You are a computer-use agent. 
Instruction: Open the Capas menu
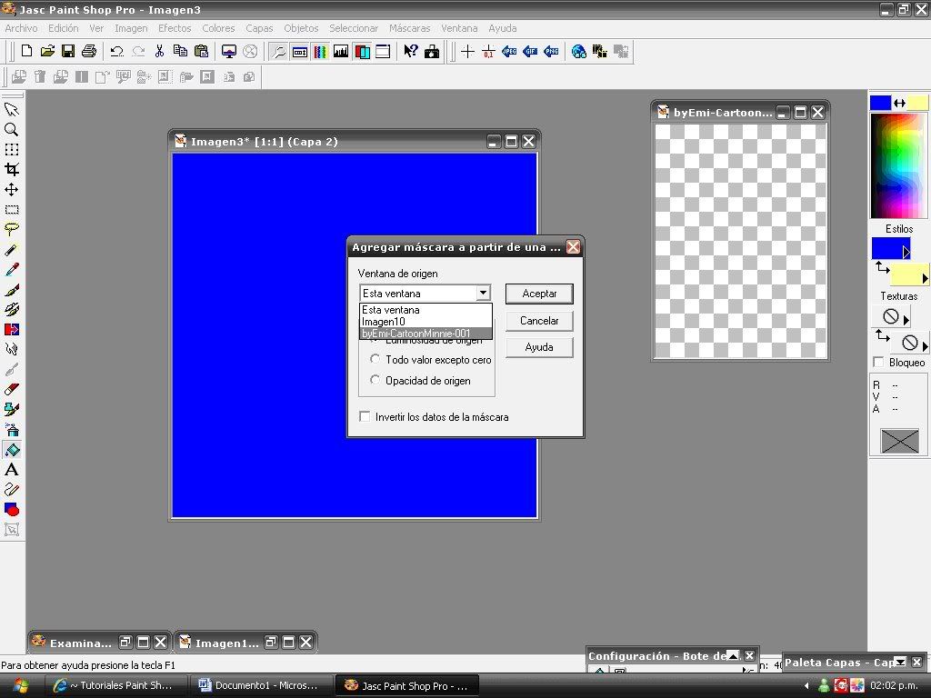pos(259,28)
